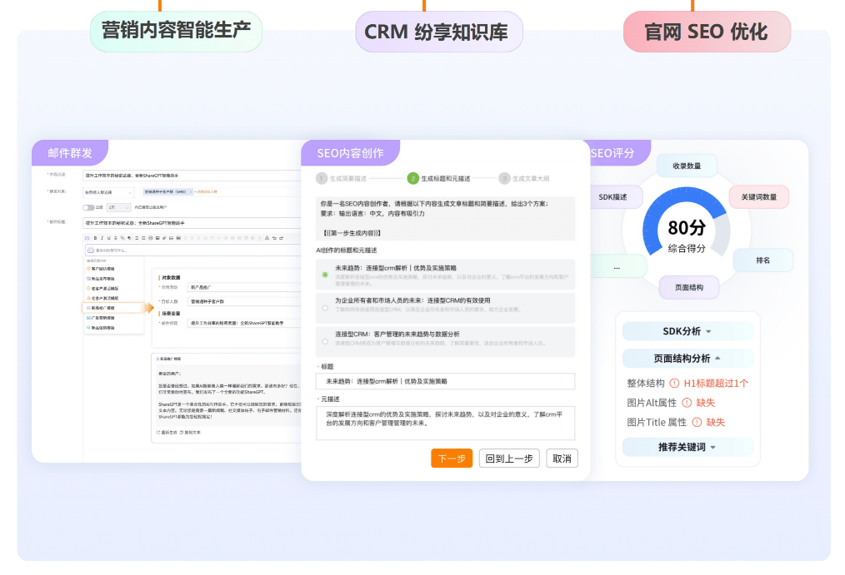This screenshot has height=575, width=845.
Task: Click the warning icon beside H1标题超过1个
Action: (x=673, y=384)
